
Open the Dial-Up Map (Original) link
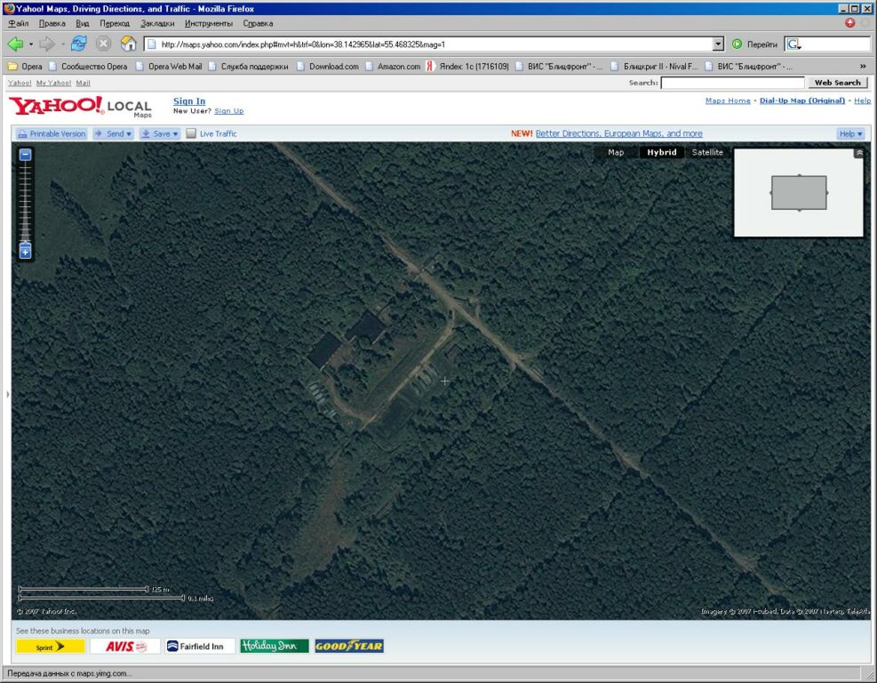click(802, 100)
